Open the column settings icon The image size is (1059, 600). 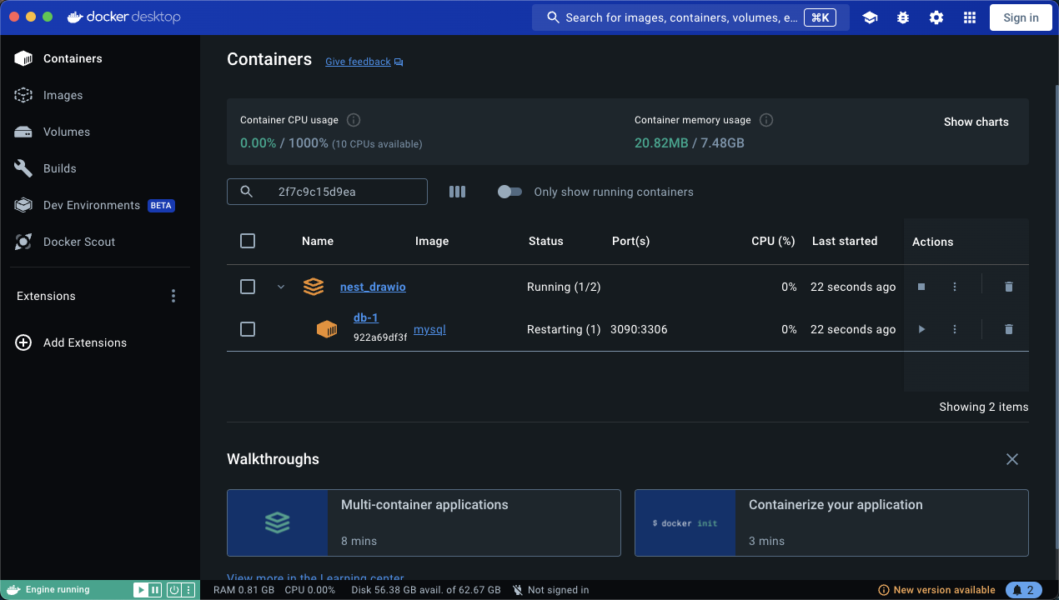click(457, 192)
